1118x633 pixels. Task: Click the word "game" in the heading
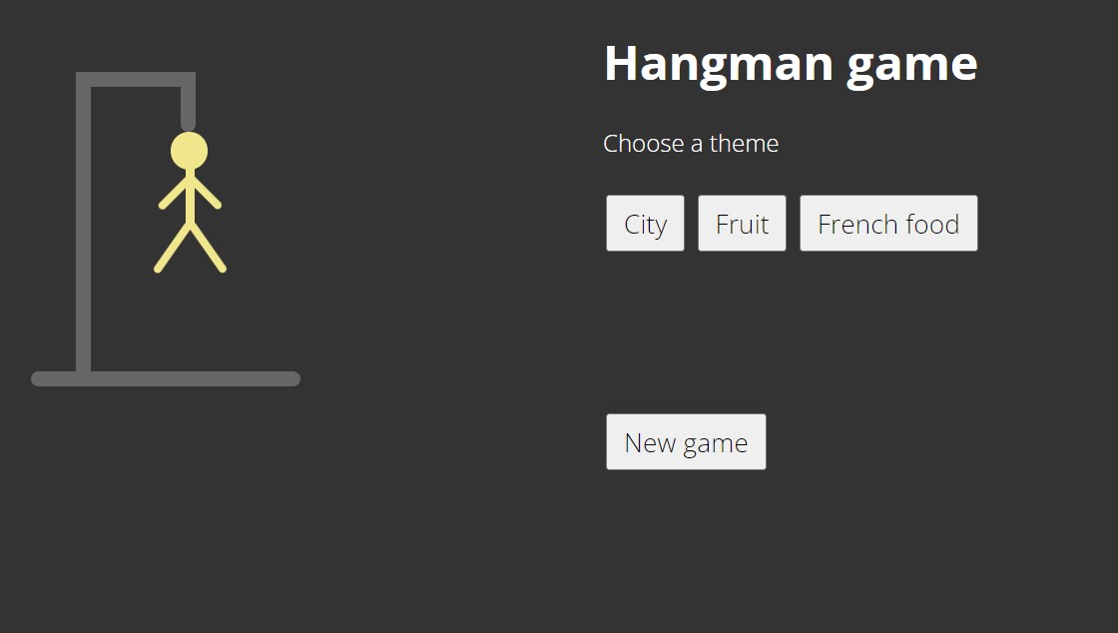tap(911, 65)
